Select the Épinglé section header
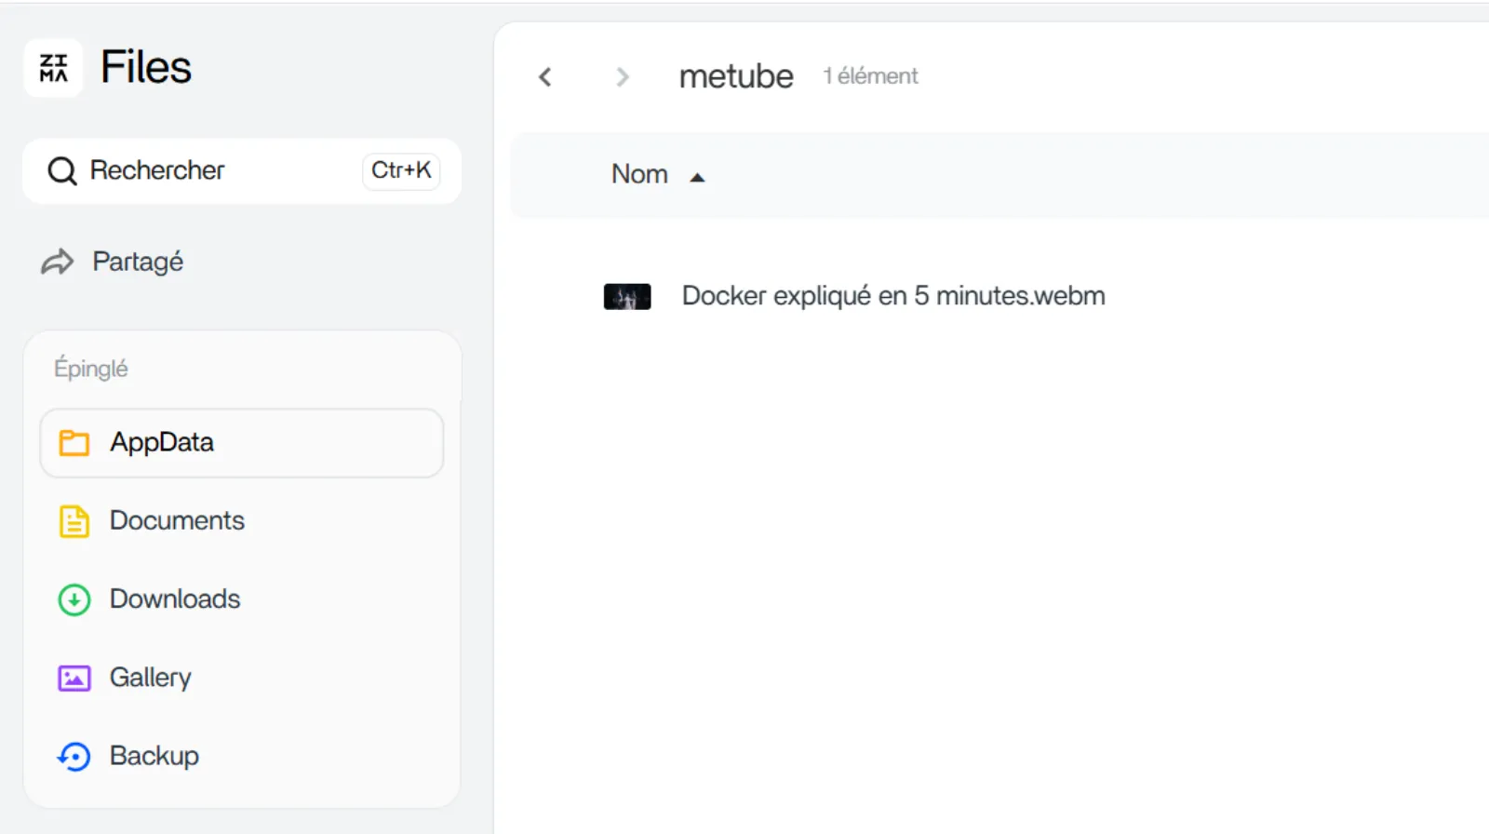The width and height of the screenshot is (1489, 834). click(x=91, y=367)
